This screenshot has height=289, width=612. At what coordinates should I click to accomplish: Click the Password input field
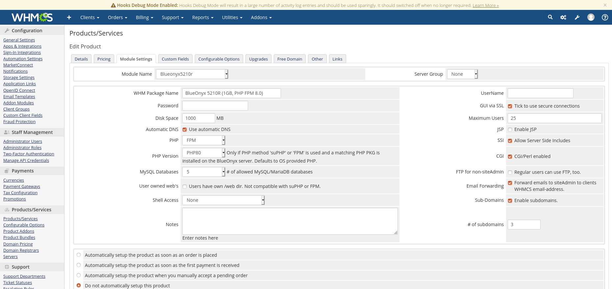215,106
